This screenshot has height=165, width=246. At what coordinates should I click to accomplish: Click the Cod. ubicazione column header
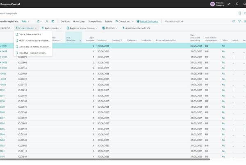pos(71,38)
